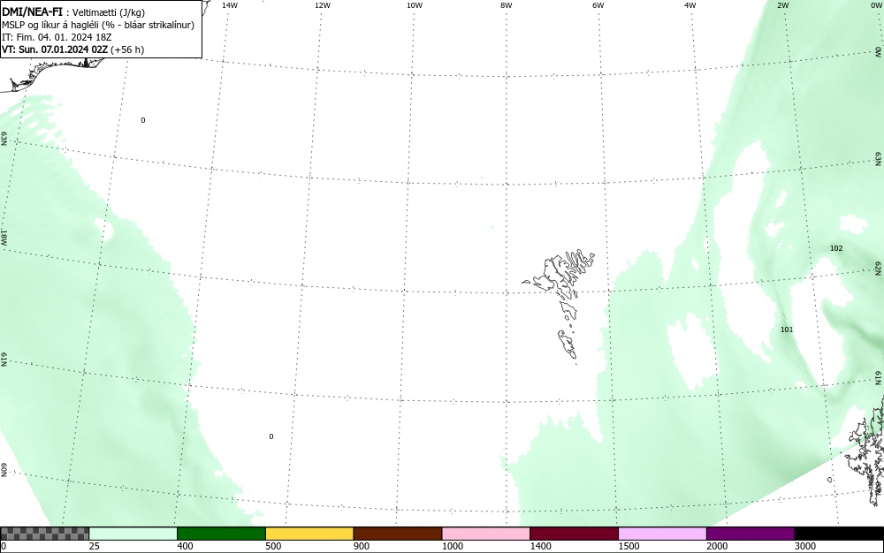
Task: Click the Veltimætti (J/kg) parameter text
Action: point(109,12)
